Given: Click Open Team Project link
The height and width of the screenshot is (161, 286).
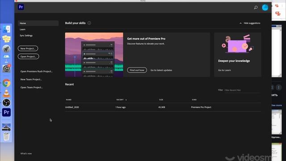Looking at the screenshot, I should [x=31, y=88].
